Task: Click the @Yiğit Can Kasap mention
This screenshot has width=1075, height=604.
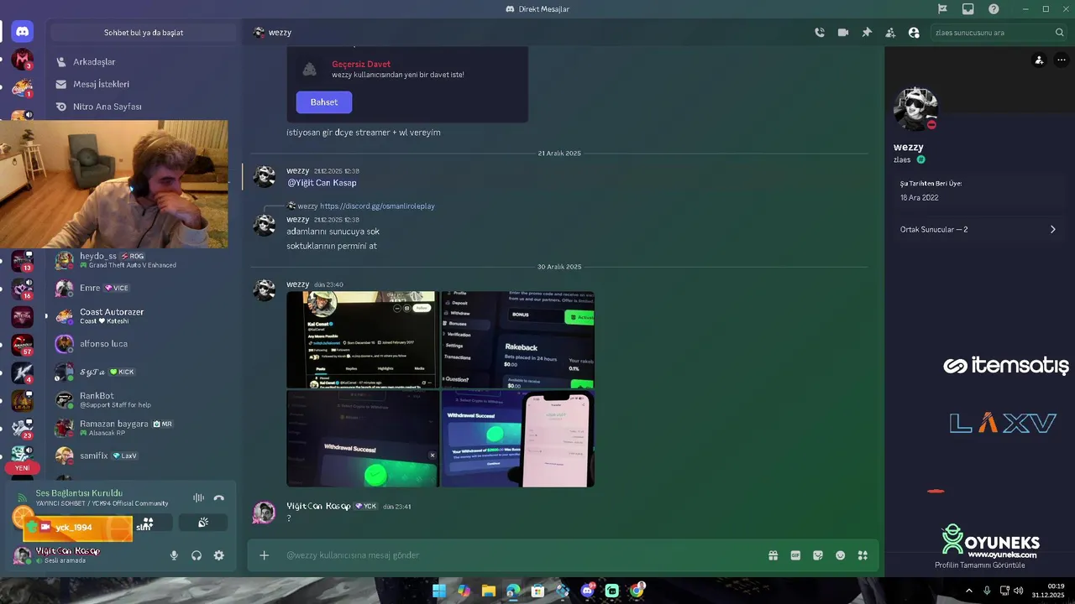Action: tap(322, 183)
